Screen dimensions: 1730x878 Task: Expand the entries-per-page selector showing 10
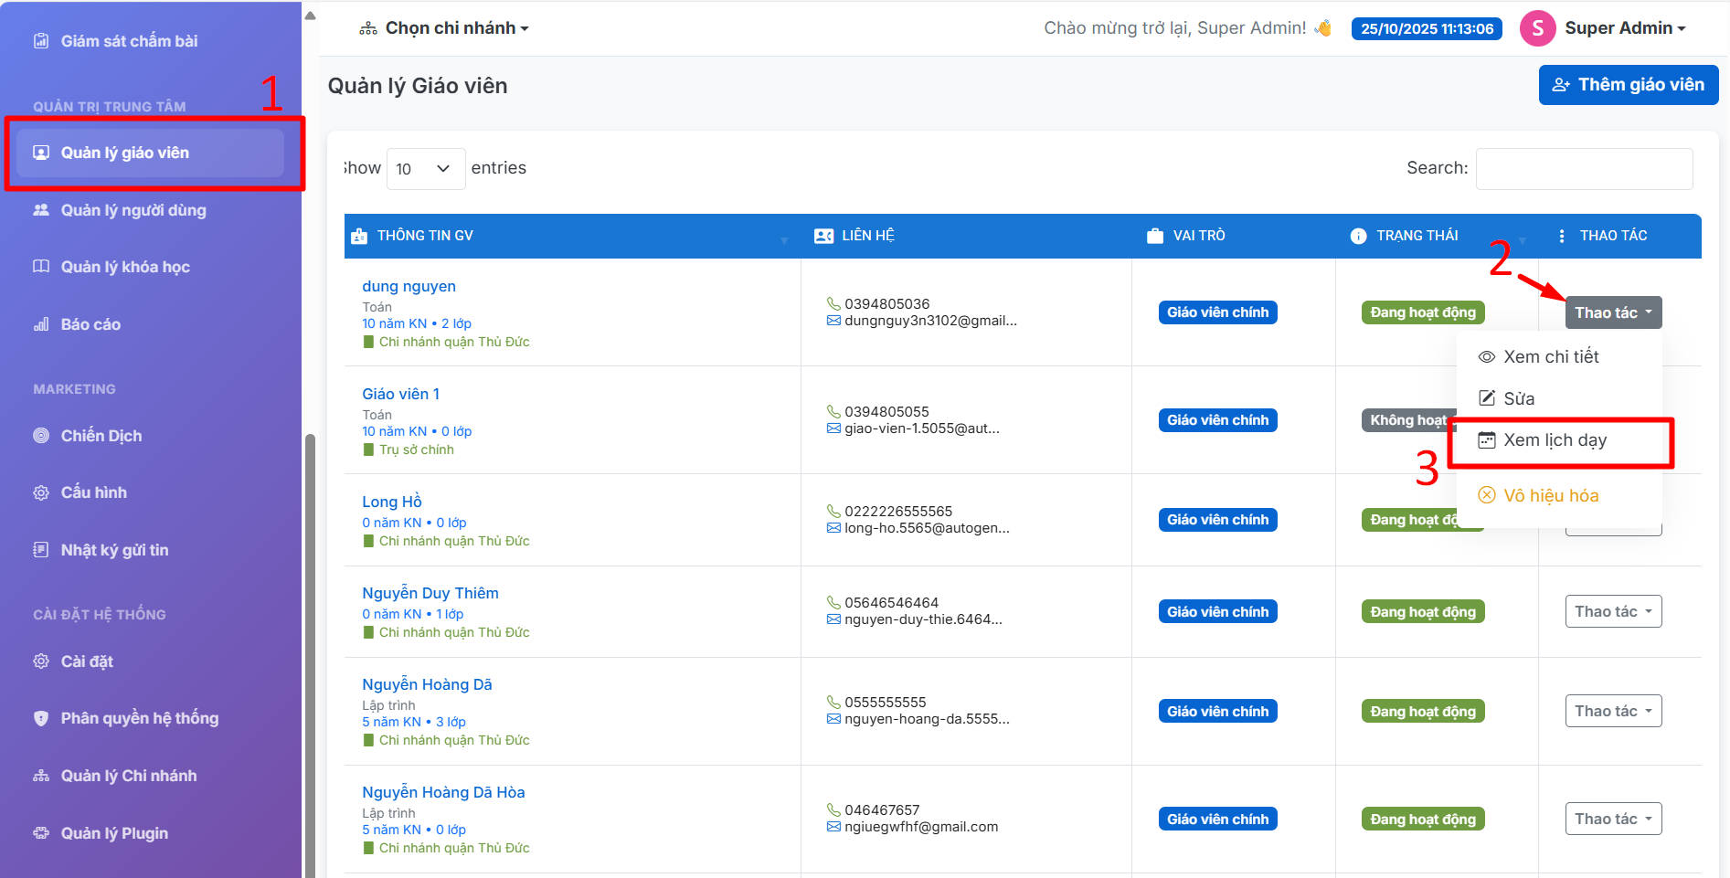coord(425,169)
